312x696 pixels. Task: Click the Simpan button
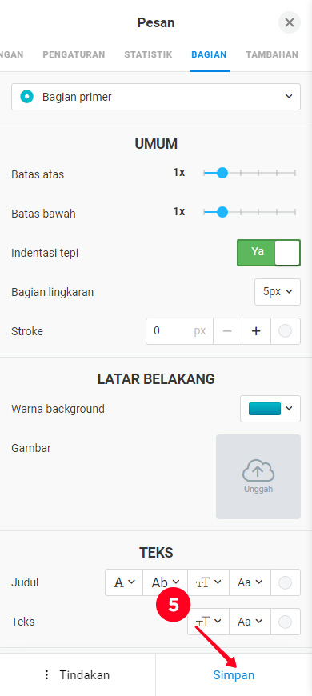pos(234,675)
